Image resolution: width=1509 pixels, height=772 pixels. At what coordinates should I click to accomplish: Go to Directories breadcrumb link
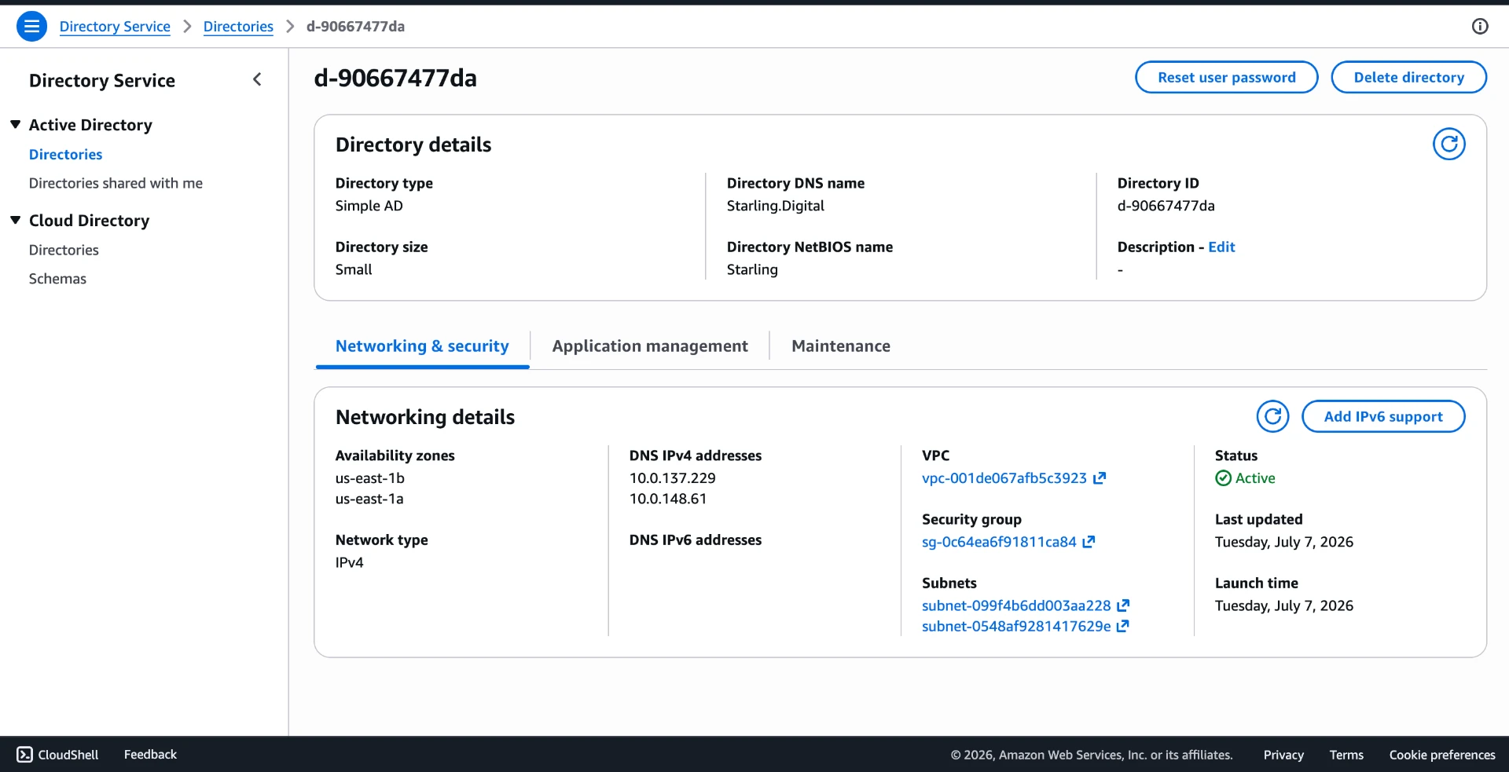coord(238,26)
